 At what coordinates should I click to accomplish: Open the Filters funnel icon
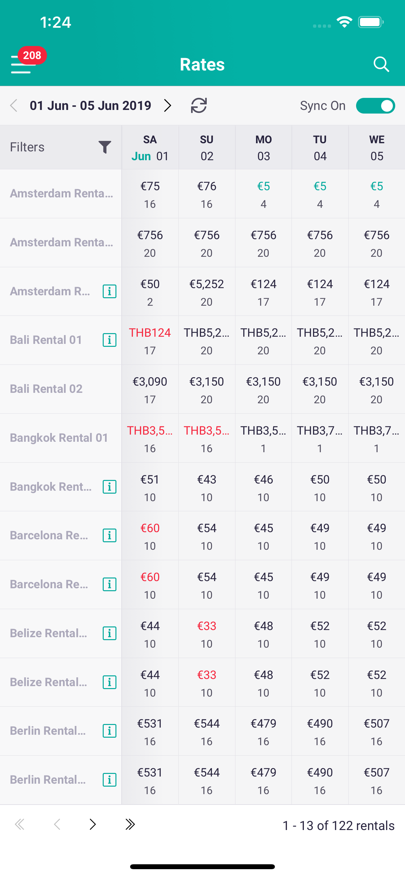click(105, 147)
